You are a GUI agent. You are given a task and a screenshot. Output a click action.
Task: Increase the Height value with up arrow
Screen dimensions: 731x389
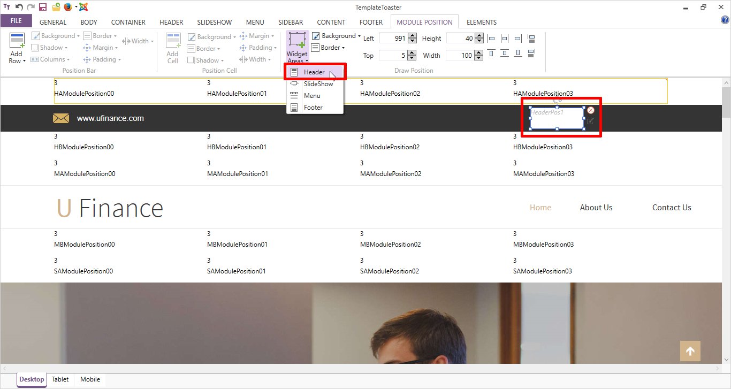(479, 36)
